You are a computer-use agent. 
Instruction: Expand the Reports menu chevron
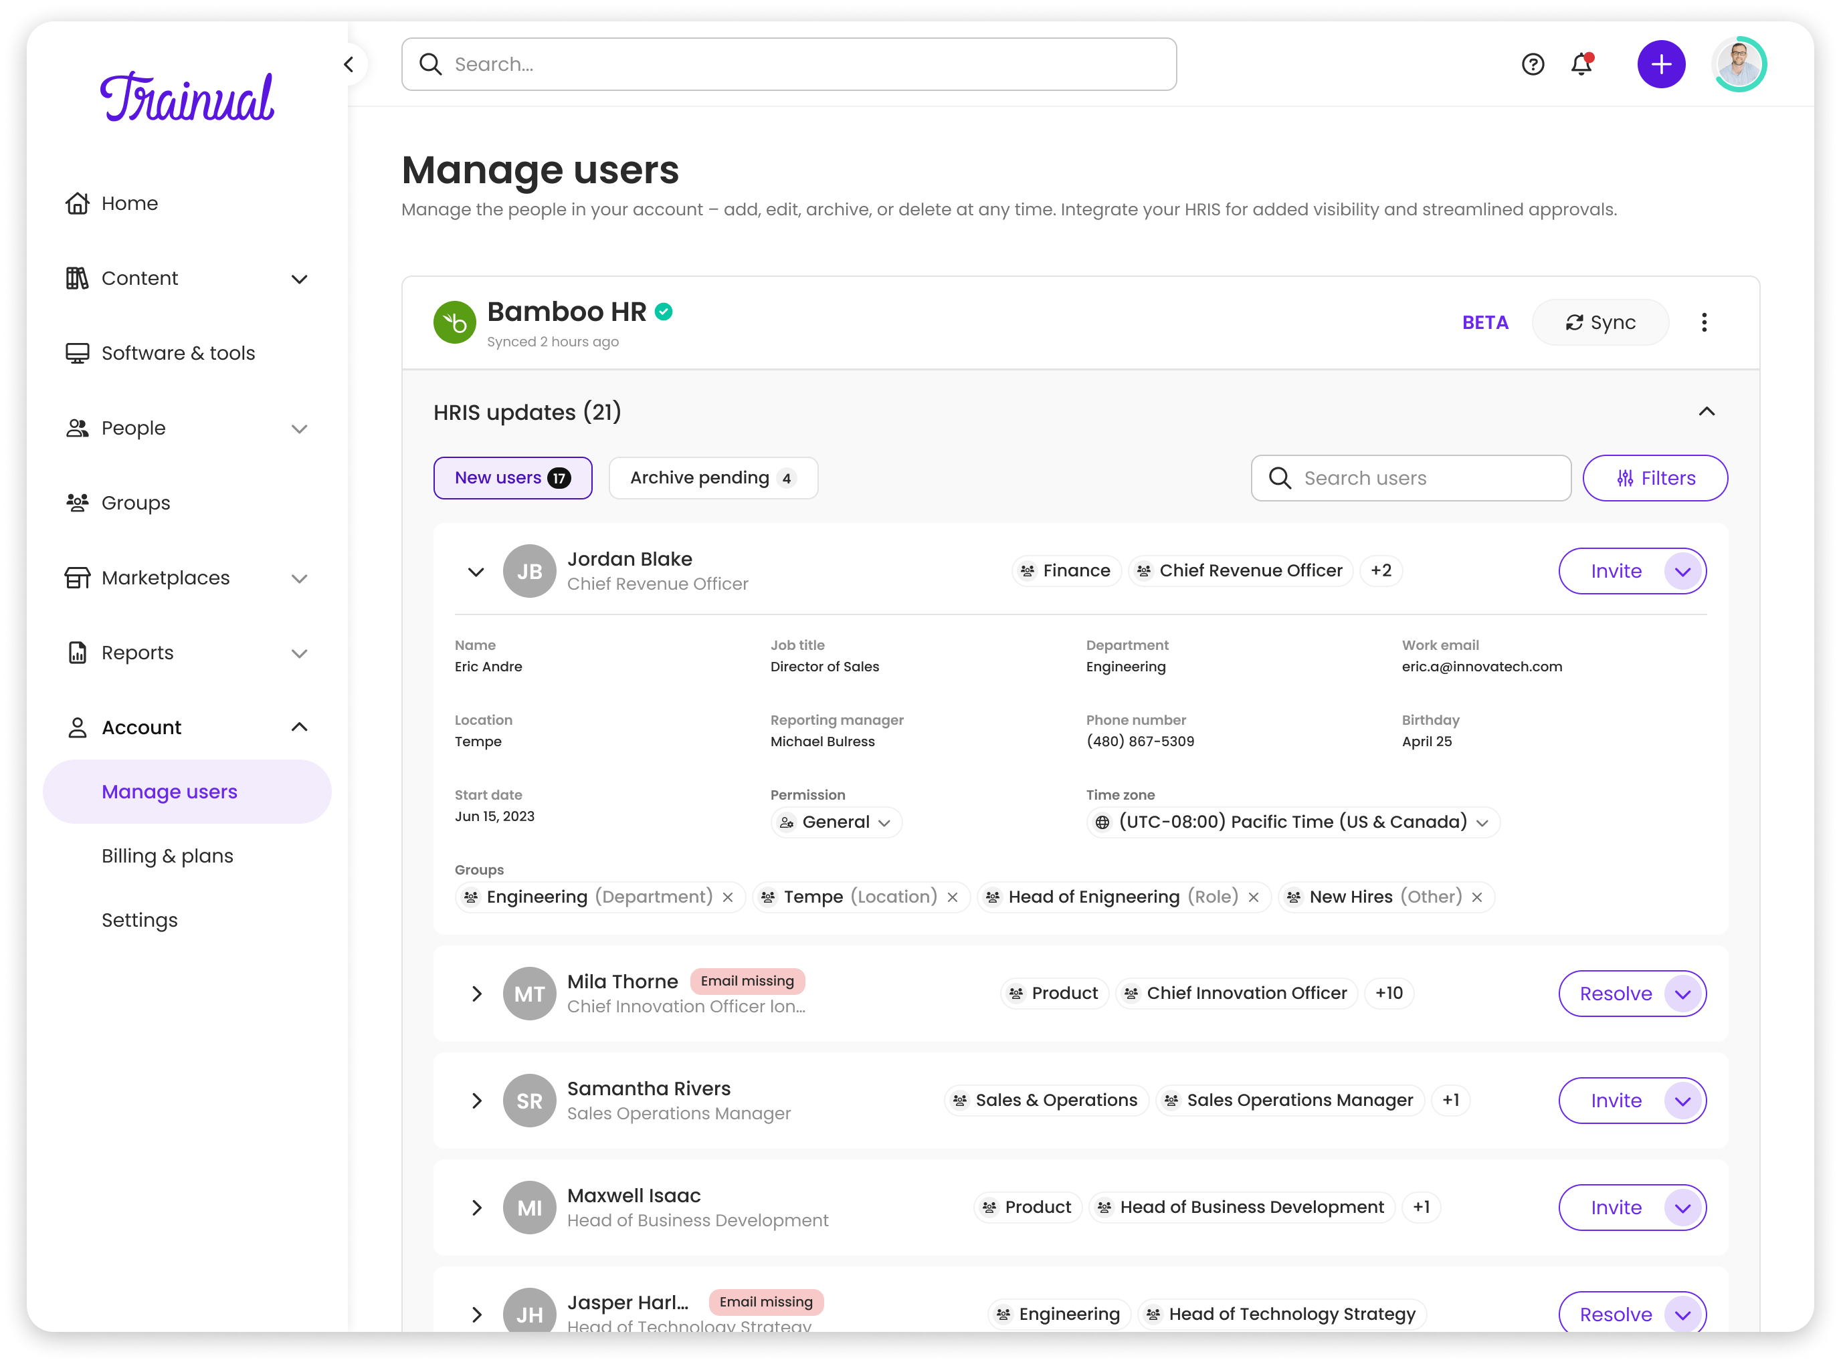(299, 654)
